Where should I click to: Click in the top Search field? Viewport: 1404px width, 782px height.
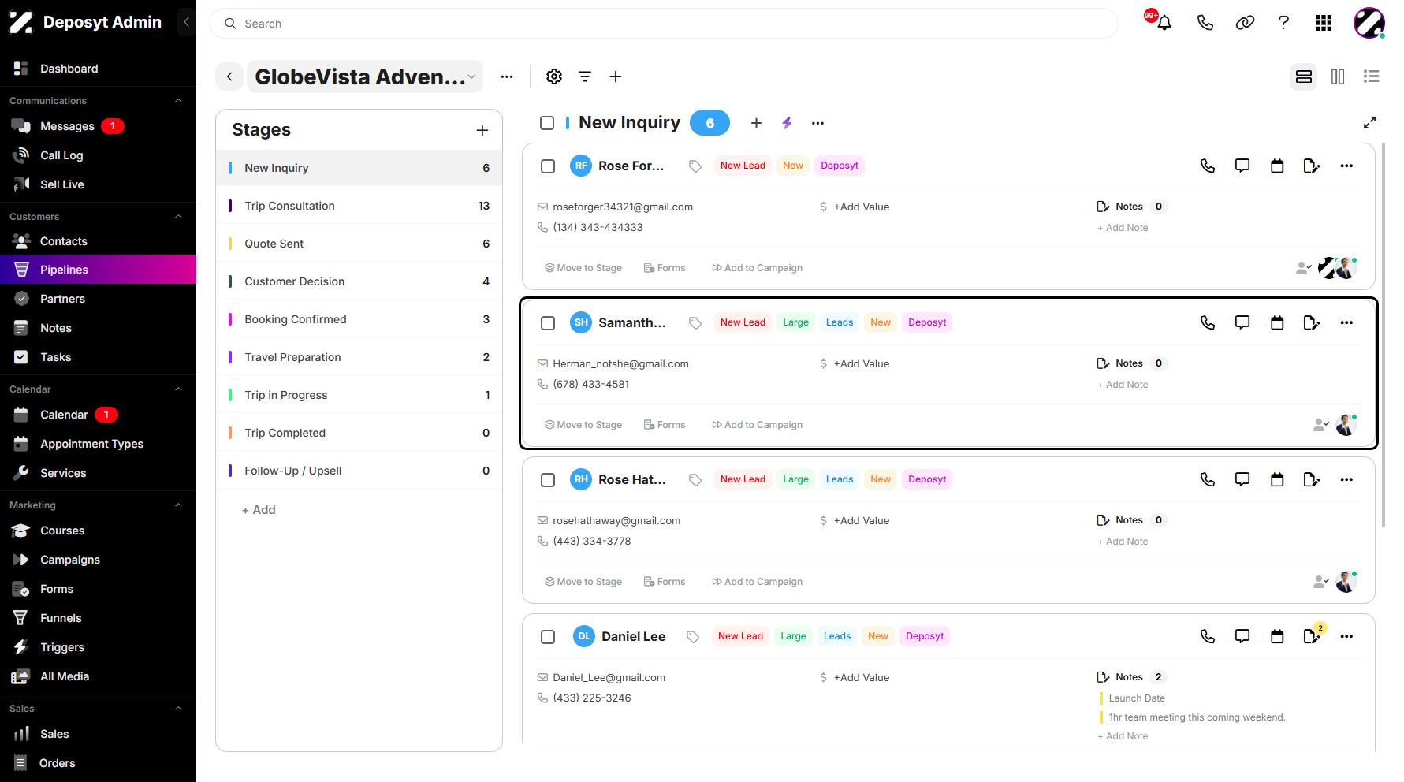663,24
